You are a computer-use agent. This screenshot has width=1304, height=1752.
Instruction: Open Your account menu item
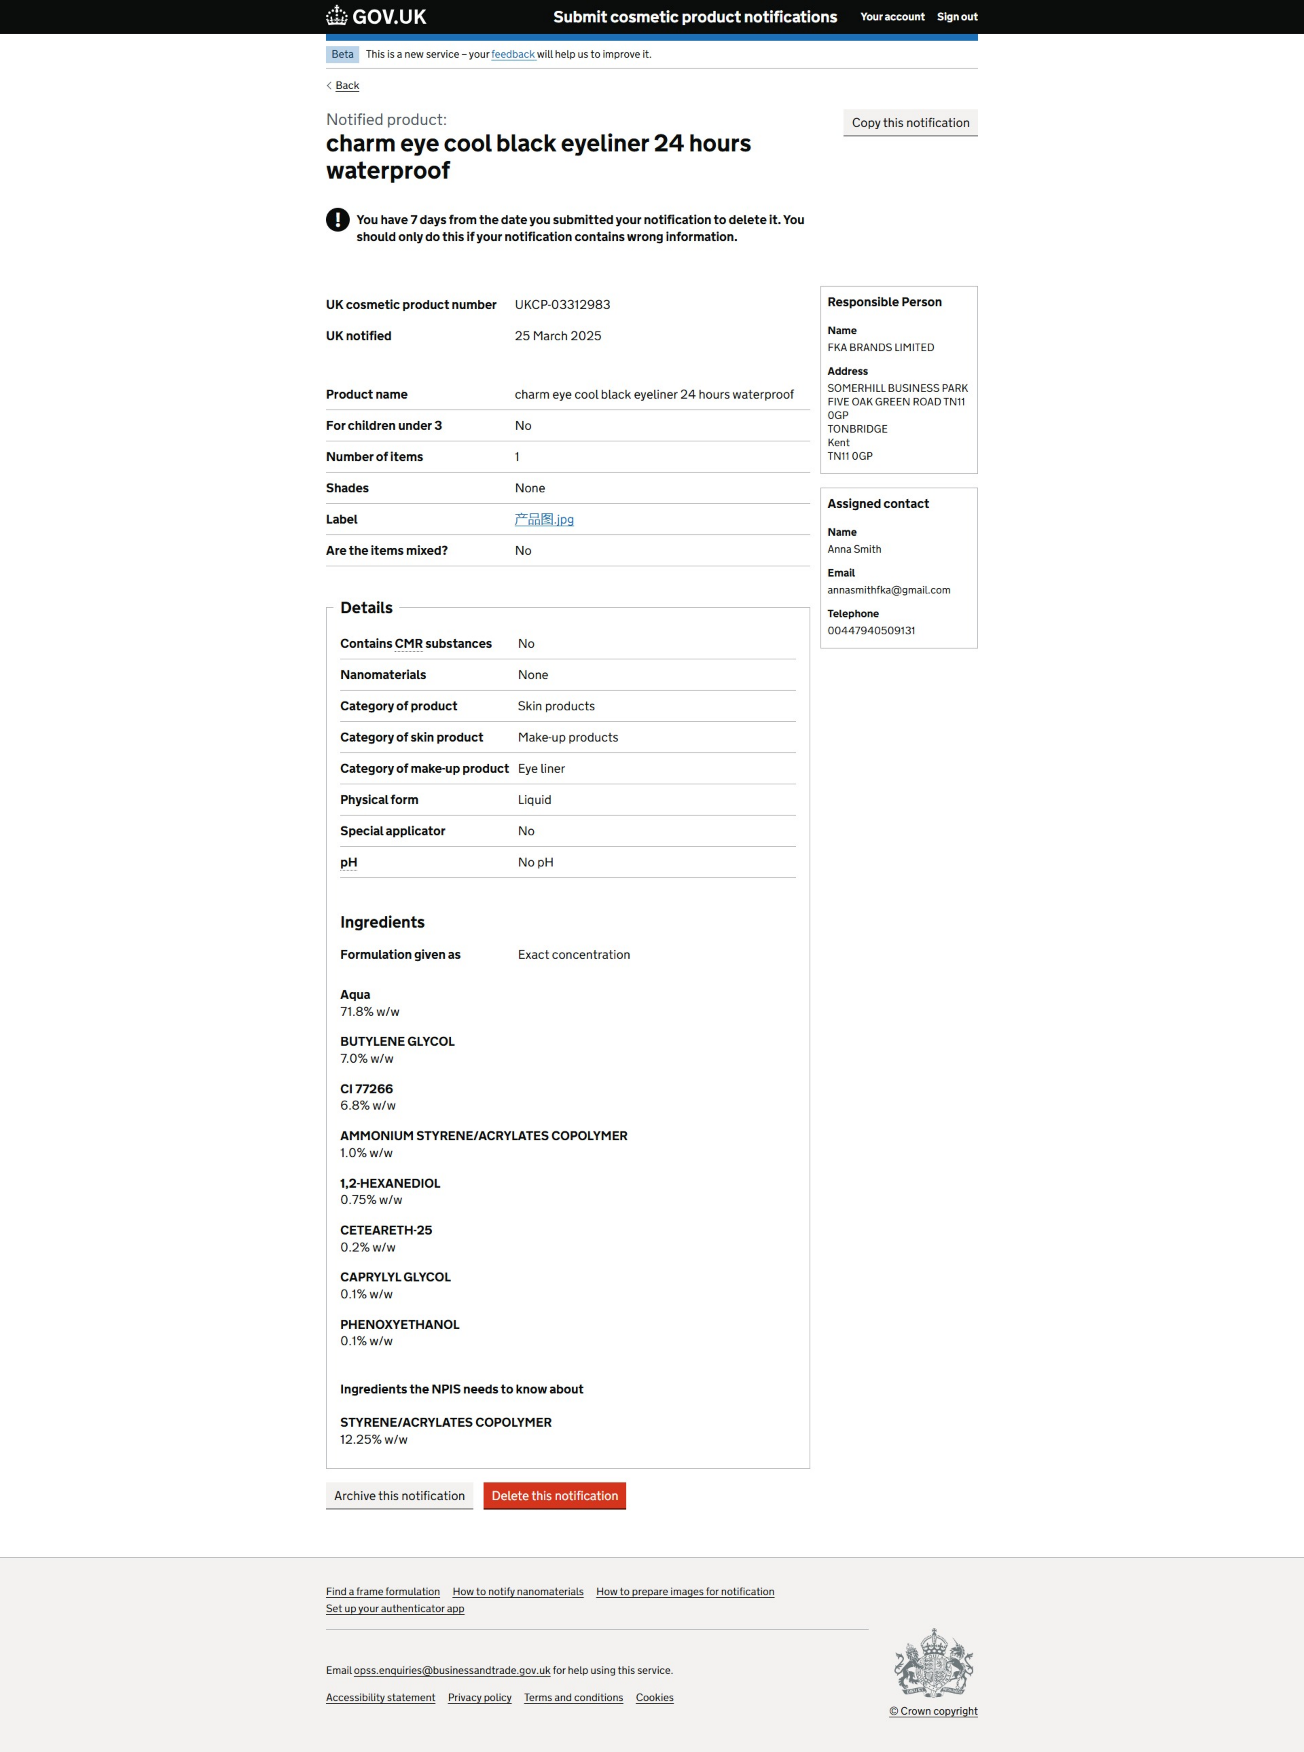click(x=892, y=17)
